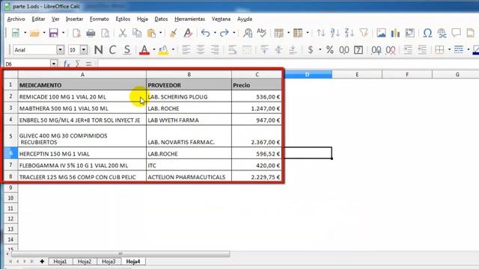Open the Name Box dropdown arrow
This screenshot has height=269, width=479.
pos(54,64)
